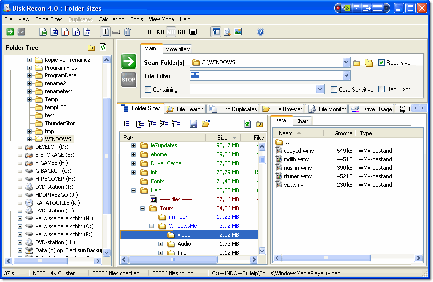Save results with the floppy disk icon
The height and width of the screenshot is (282, 433).
tap(193, 124)
